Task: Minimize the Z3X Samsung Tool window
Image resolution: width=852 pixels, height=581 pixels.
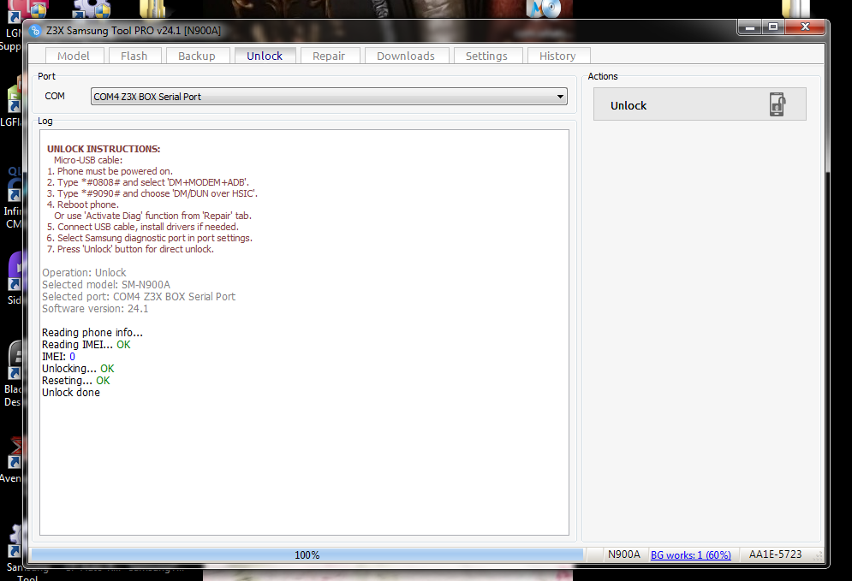Action: click(750, 27)
